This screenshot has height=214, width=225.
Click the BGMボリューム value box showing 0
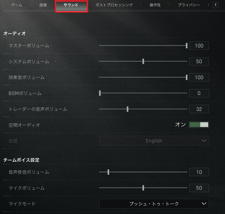click(199, 93)
